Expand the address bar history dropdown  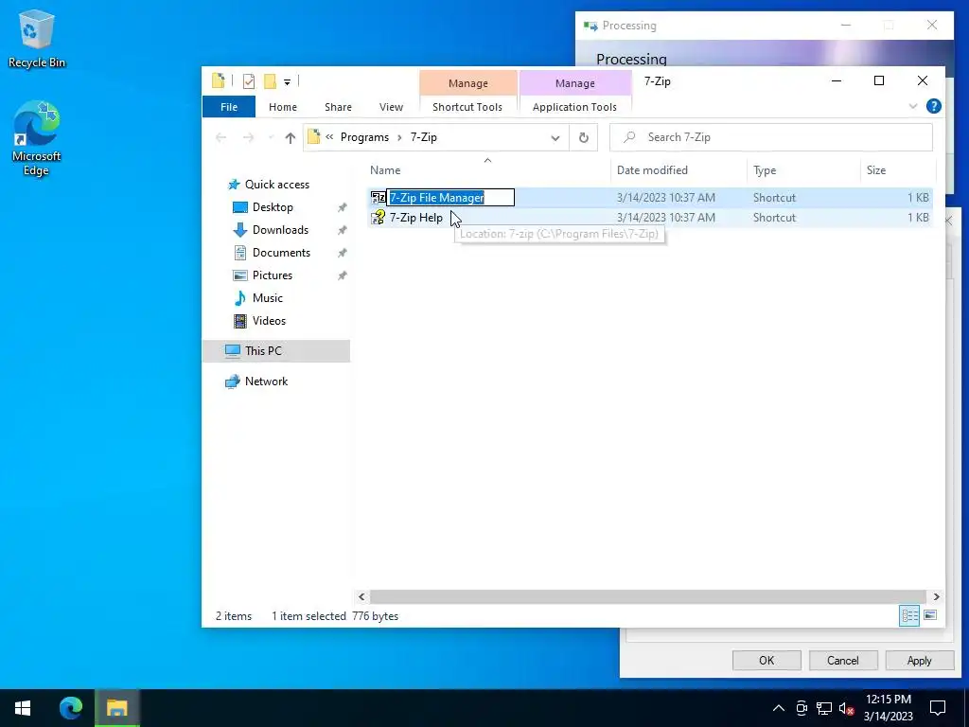click(x=555, y=138)
